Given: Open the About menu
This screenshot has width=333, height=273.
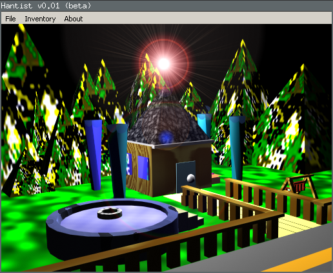Looking at the screenshot, I should (74, 19).
